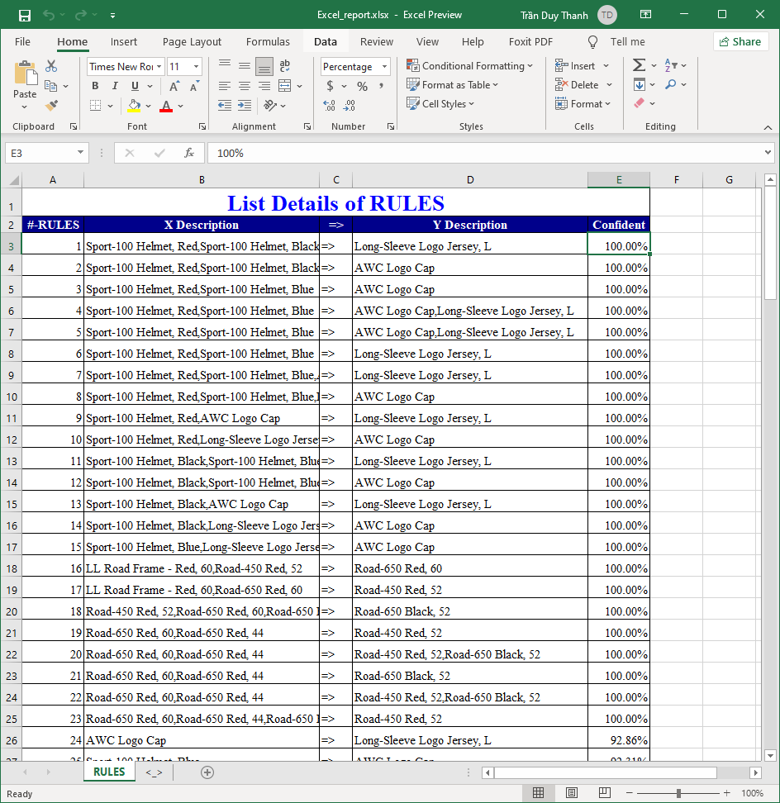
Task: Click the Sort and Filter icon
Action: (671, 65)
